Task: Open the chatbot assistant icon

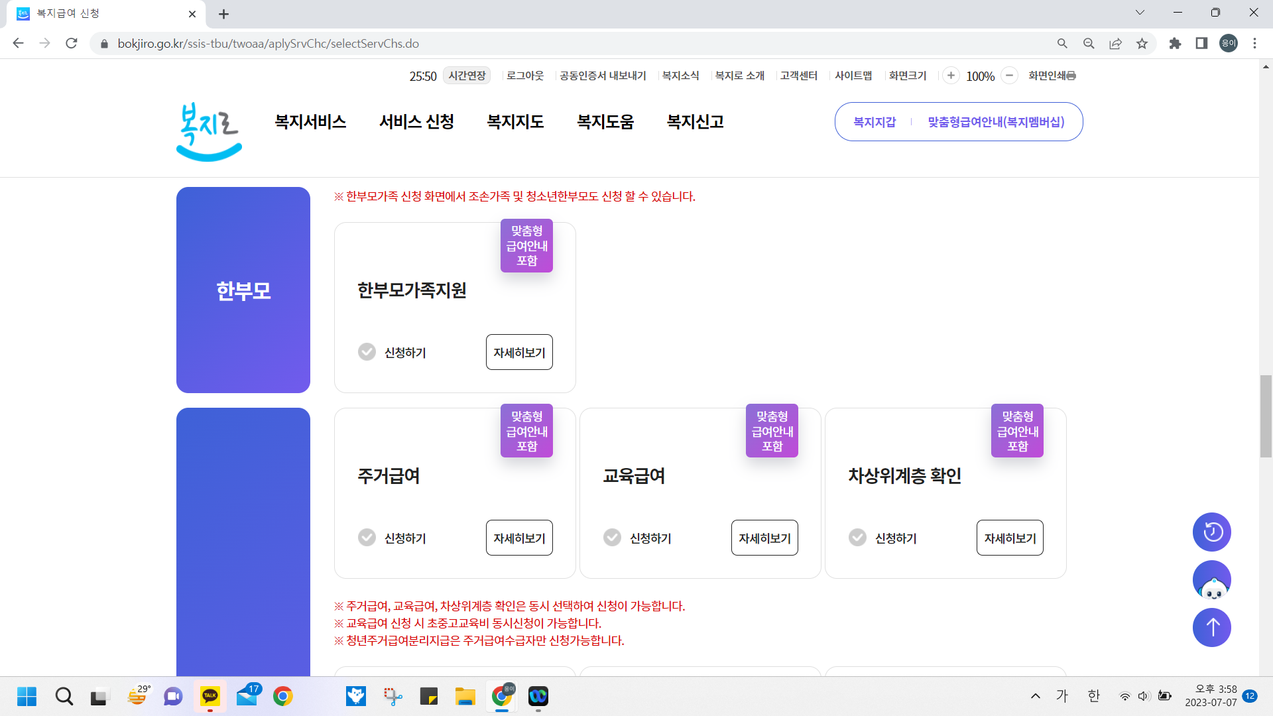Action: point(1211,579)
